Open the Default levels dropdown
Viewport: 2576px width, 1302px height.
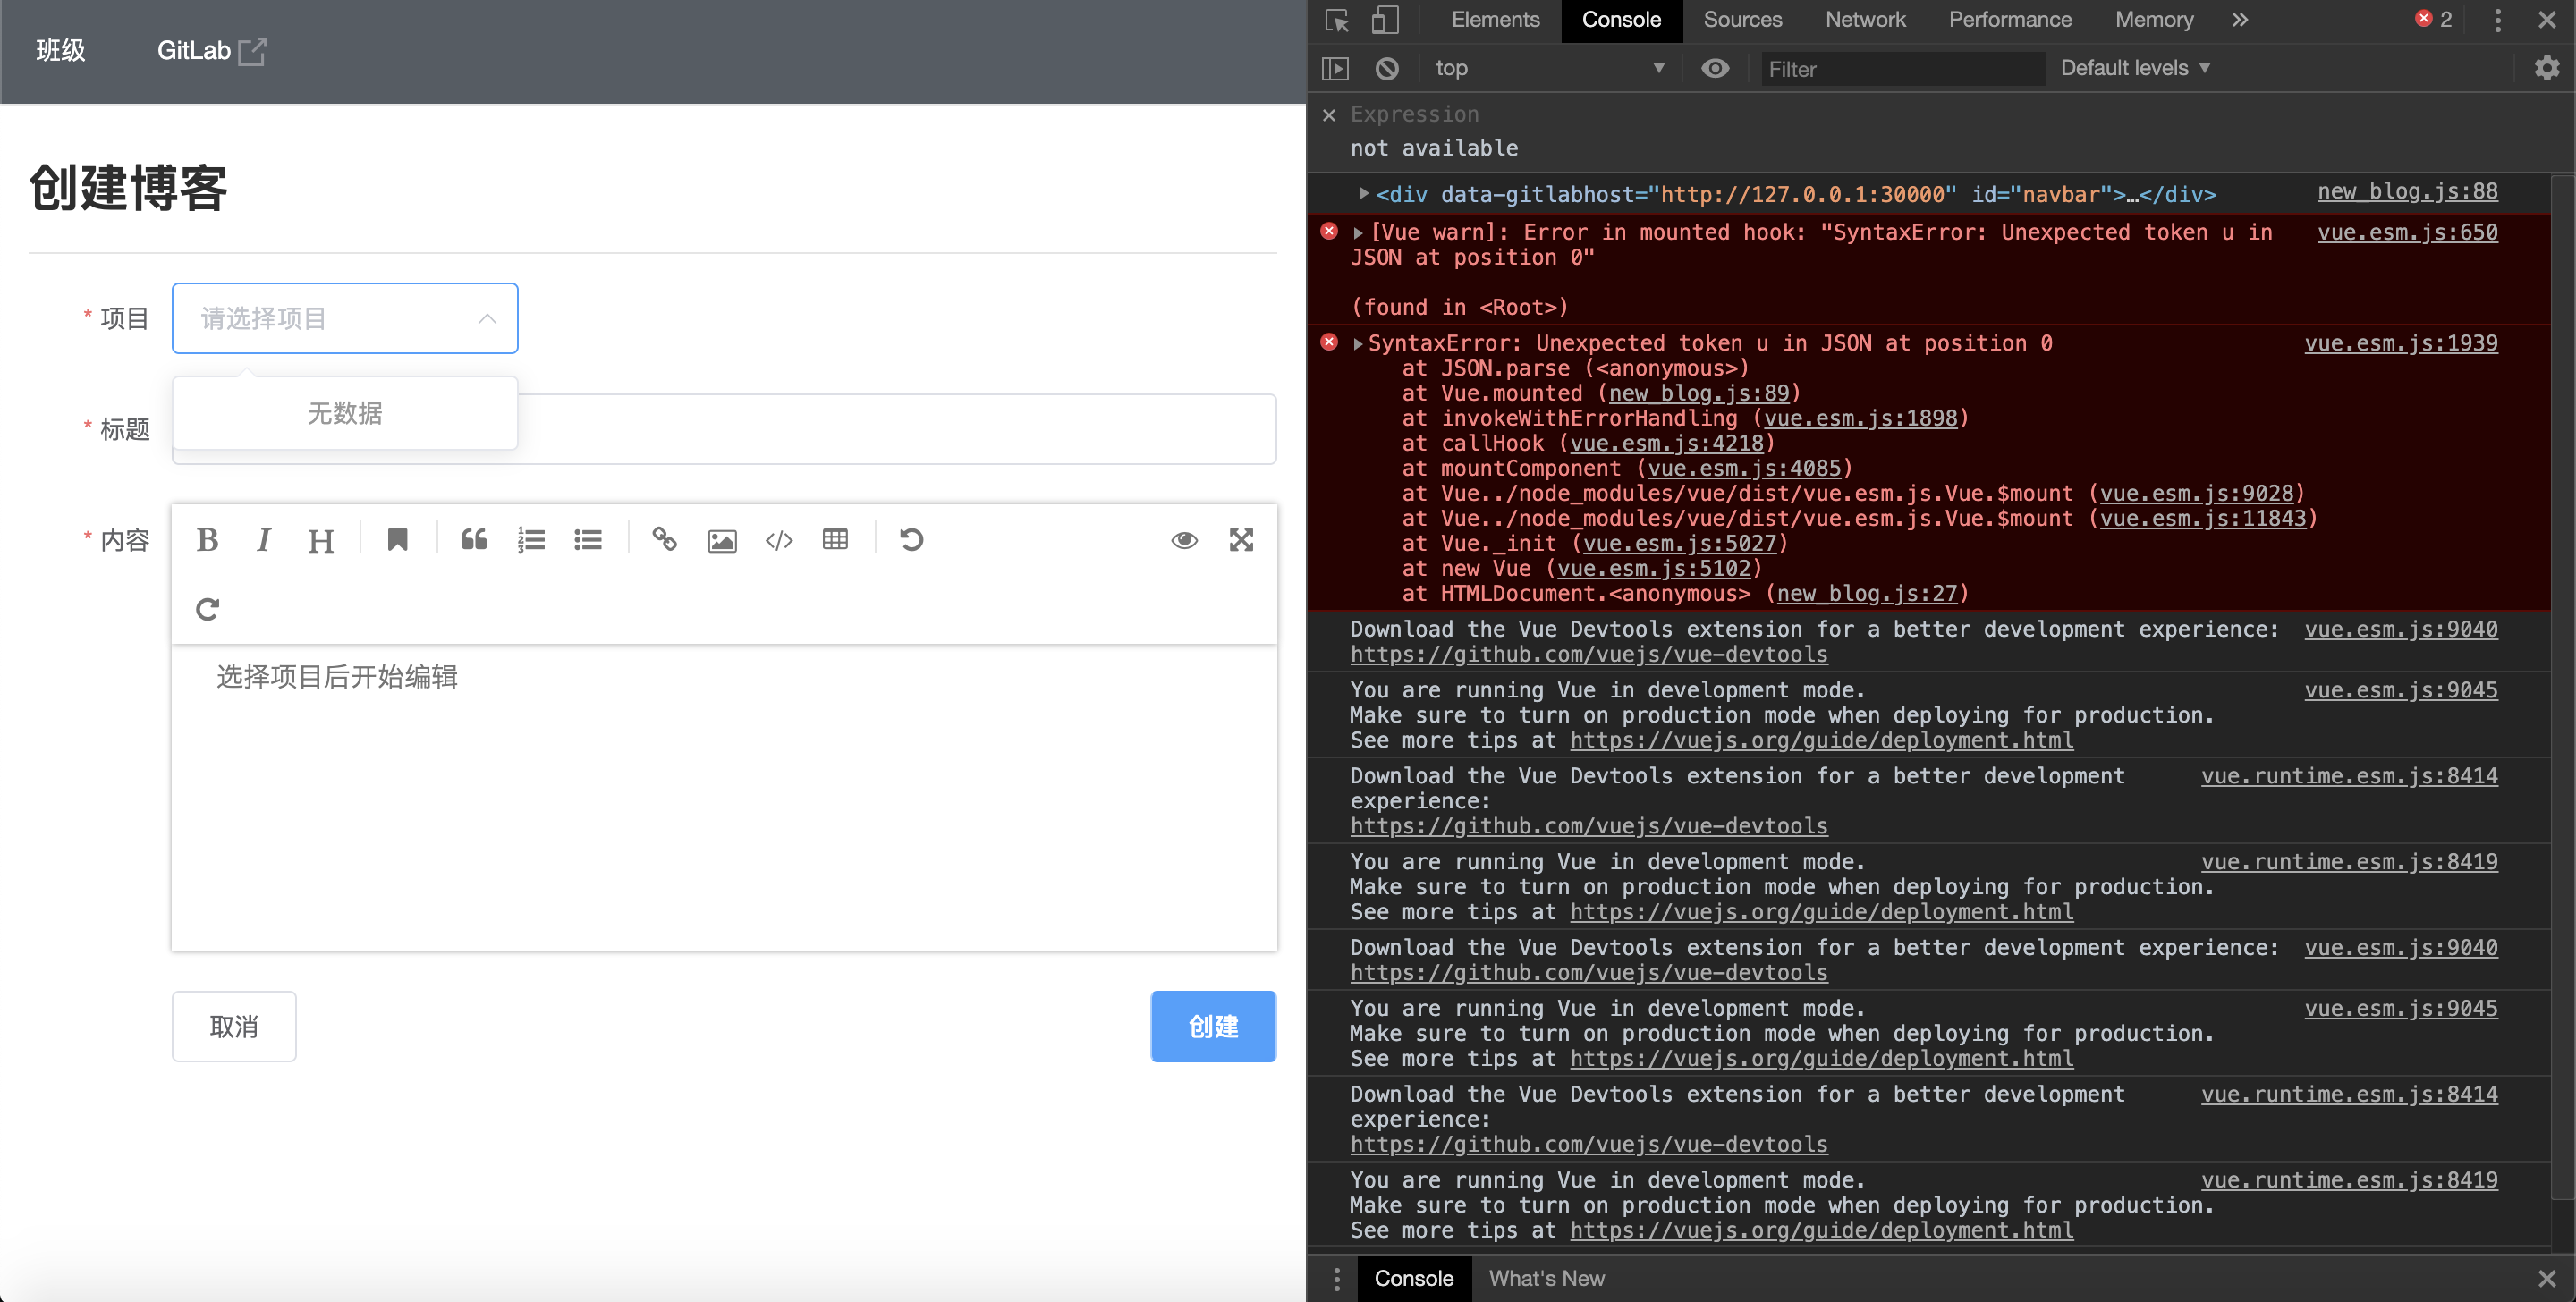pyautogui.click(x=2135, y=68)
